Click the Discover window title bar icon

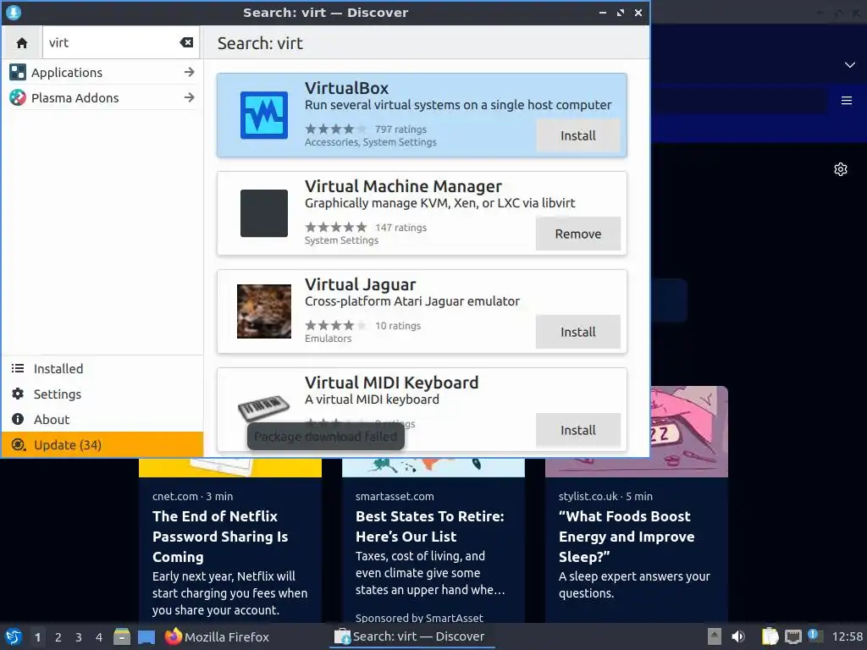click(14, 12)
